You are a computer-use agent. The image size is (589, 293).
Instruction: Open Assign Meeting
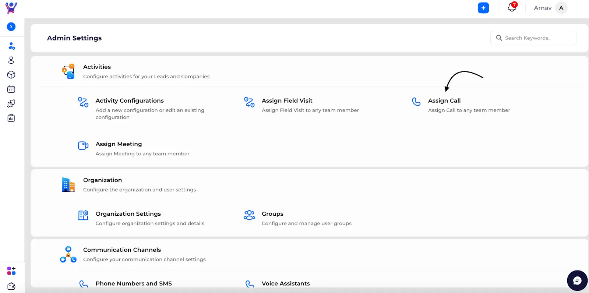click(119, 144)
